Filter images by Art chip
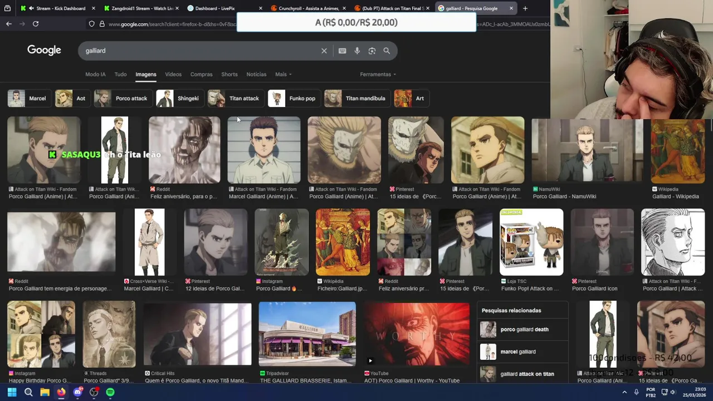Screen dimensions: 713x401 411,99
